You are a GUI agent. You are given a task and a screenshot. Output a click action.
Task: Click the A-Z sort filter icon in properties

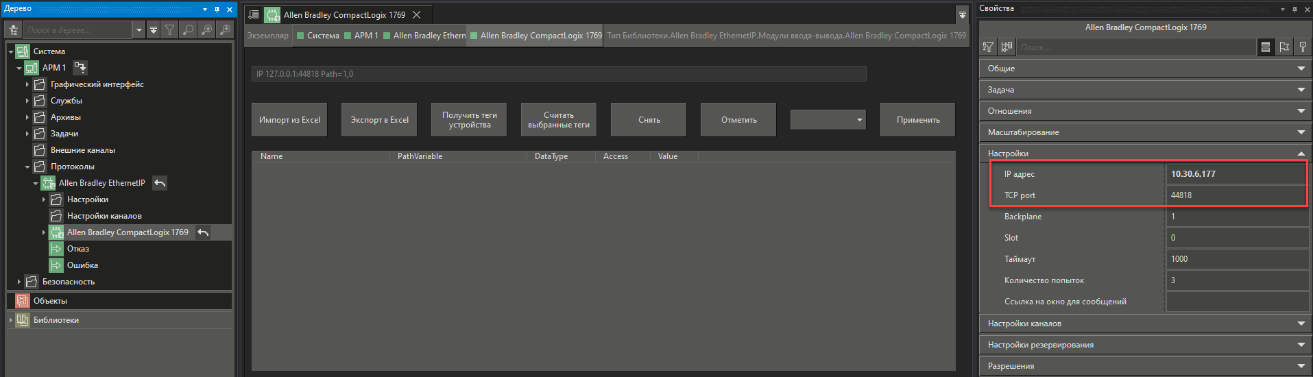[988, 47]
